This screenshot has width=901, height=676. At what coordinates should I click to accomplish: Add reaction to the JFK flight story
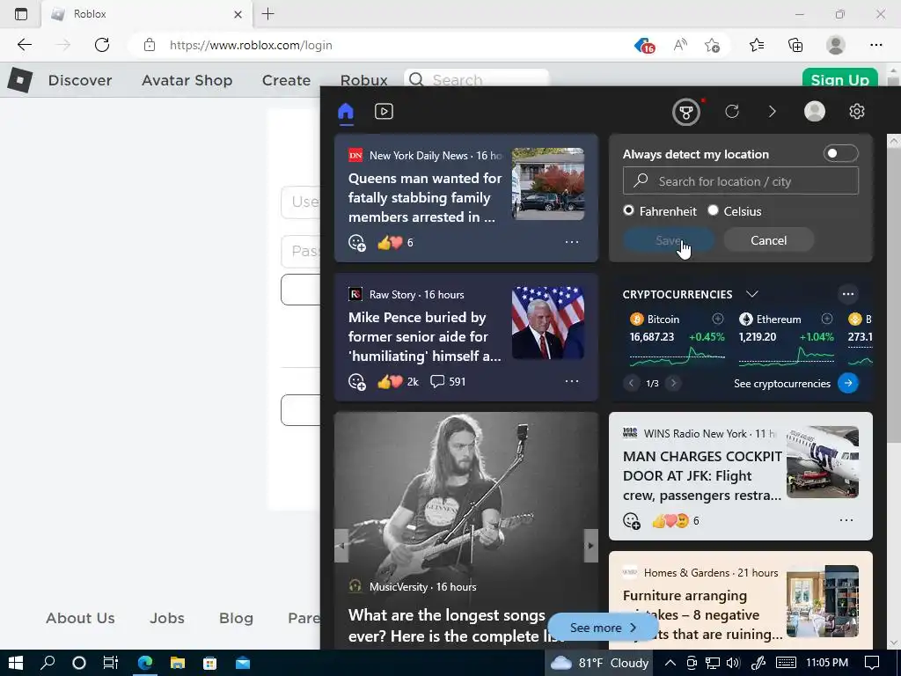pyautogui.click(x=632, y=521)
